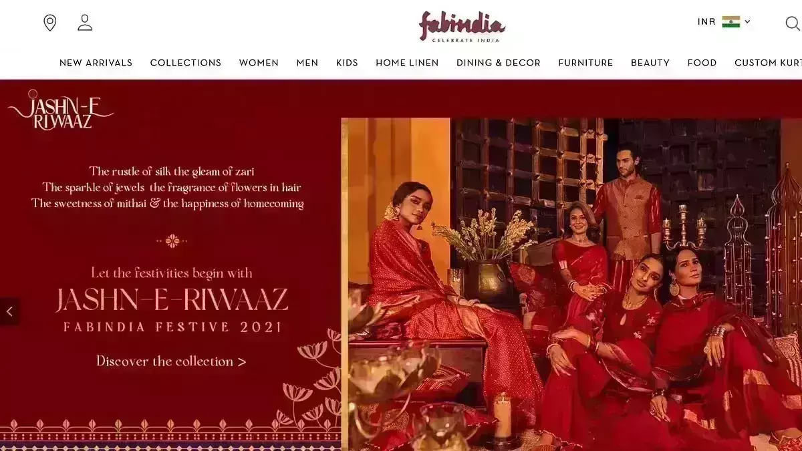Click the Discover the collection link

(x=171, y=361)
